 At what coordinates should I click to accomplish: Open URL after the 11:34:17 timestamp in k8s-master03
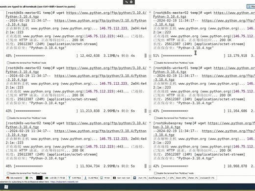101,76
